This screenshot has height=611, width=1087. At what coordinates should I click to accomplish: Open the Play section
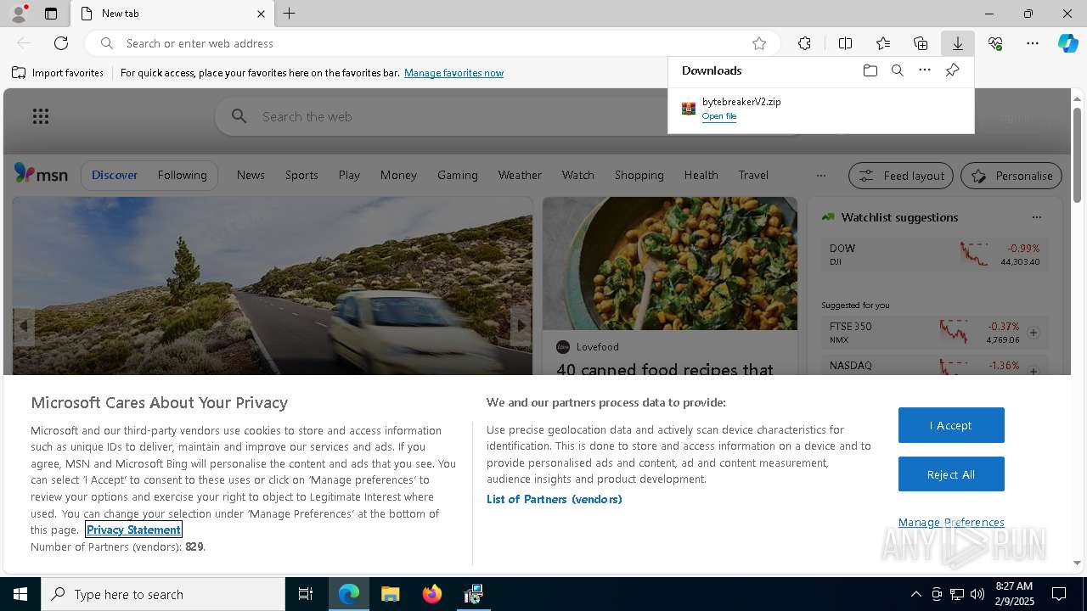pyautogui.click(x=349, y=175)
